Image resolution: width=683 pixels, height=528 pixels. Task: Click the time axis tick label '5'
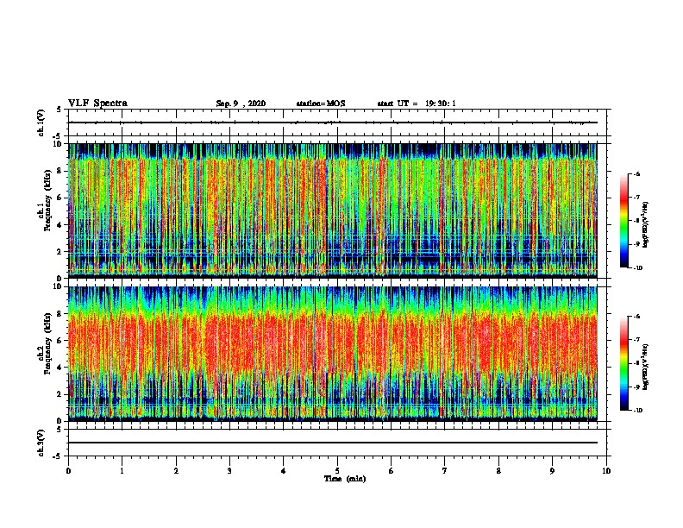(x=337, y=471)
